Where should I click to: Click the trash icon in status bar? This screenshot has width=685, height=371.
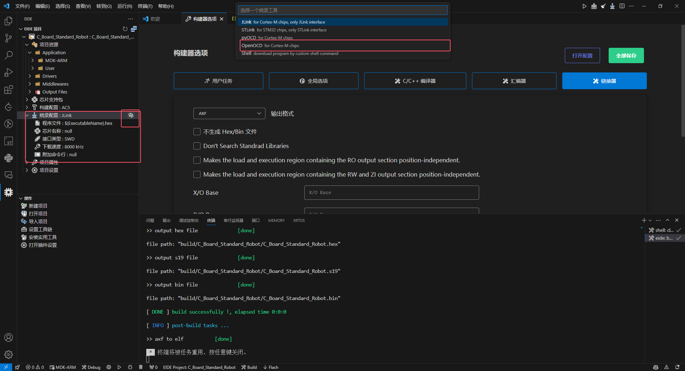click(141, 367)
